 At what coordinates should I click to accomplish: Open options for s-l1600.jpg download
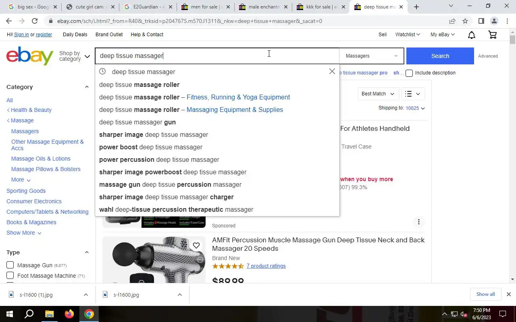point(179,295)
